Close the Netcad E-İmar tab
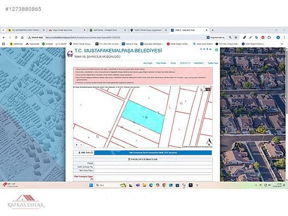The height and width of the screenshot is (216, 288). click(206, 30)
